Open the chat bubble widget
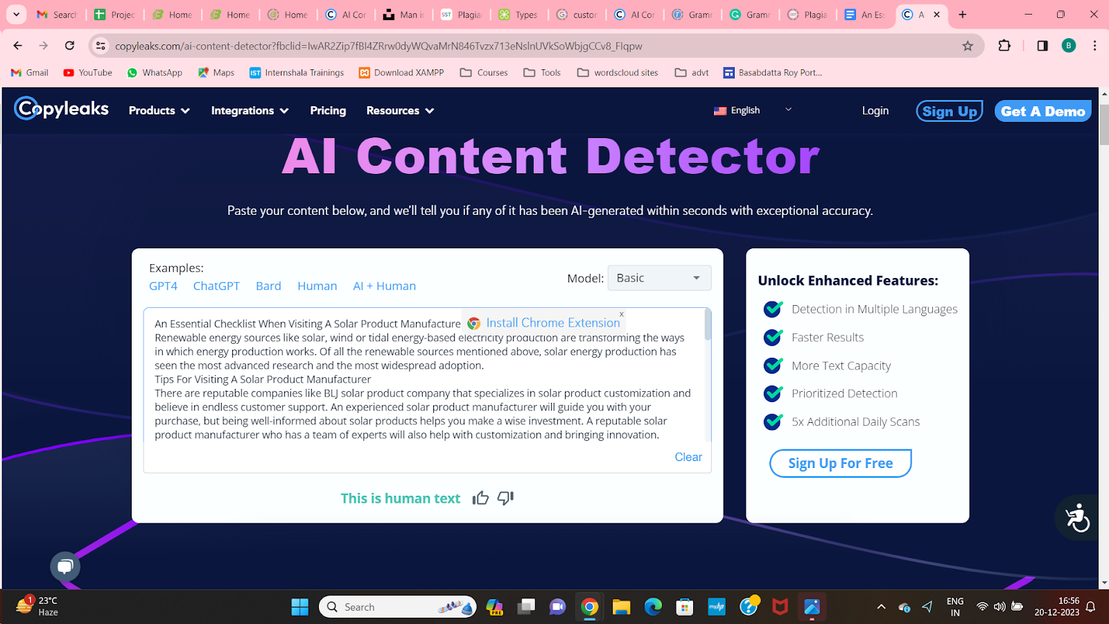 (x=65, y=566)
